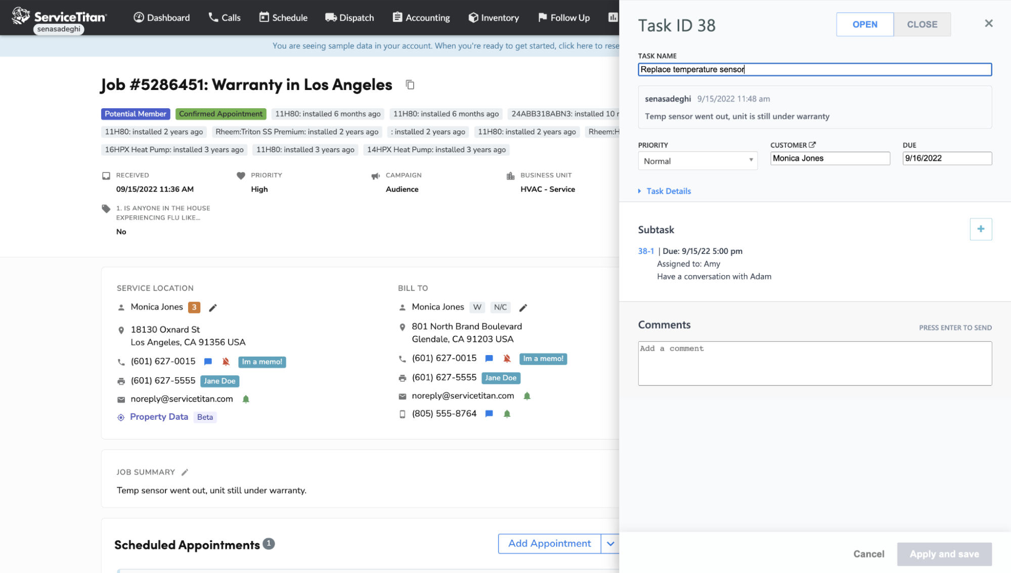Go to the Dispatch menu
The image size is (1011, 573).
[x=349, y=18]
